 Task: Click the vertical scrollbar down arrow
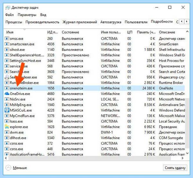[x=187, y=153]
